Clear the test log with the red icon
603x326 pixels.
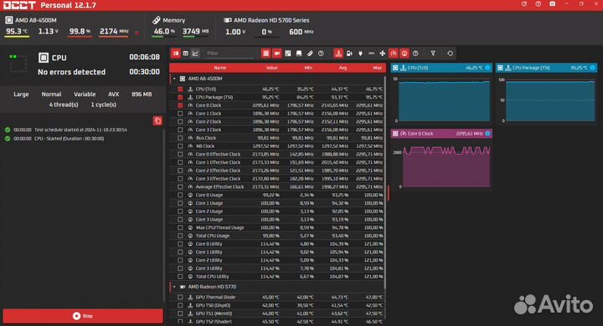coord(157,121)
